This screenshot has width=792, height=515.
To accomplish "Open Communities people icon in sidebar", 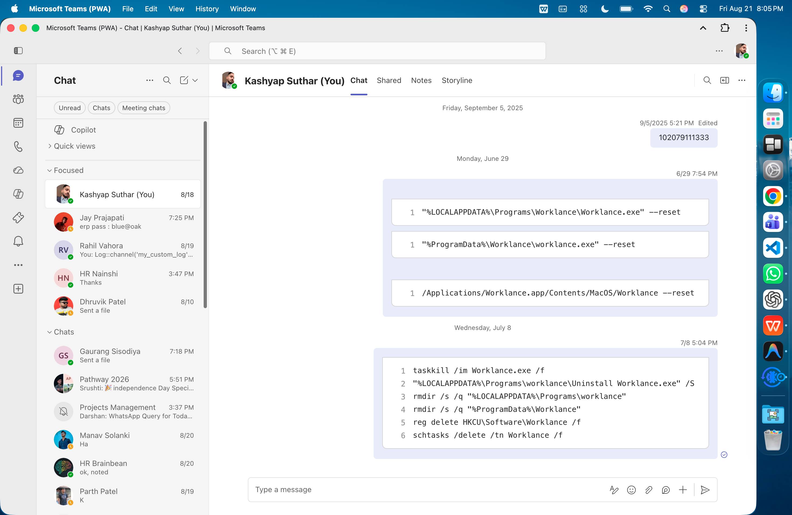I will pyautogui.click(x=18, y=99).
